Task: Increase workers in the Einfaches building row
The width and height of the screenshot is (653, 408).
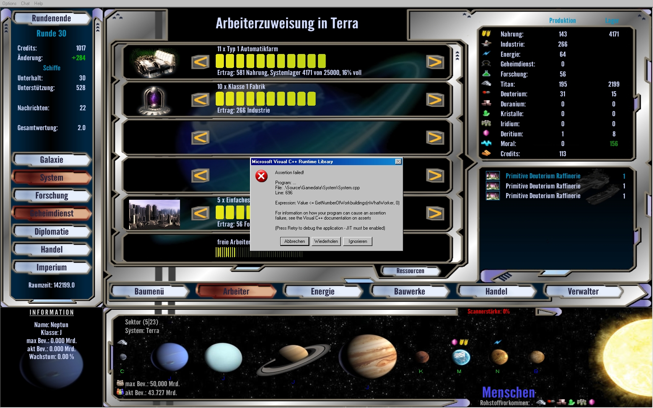Action: coord(435,213)
